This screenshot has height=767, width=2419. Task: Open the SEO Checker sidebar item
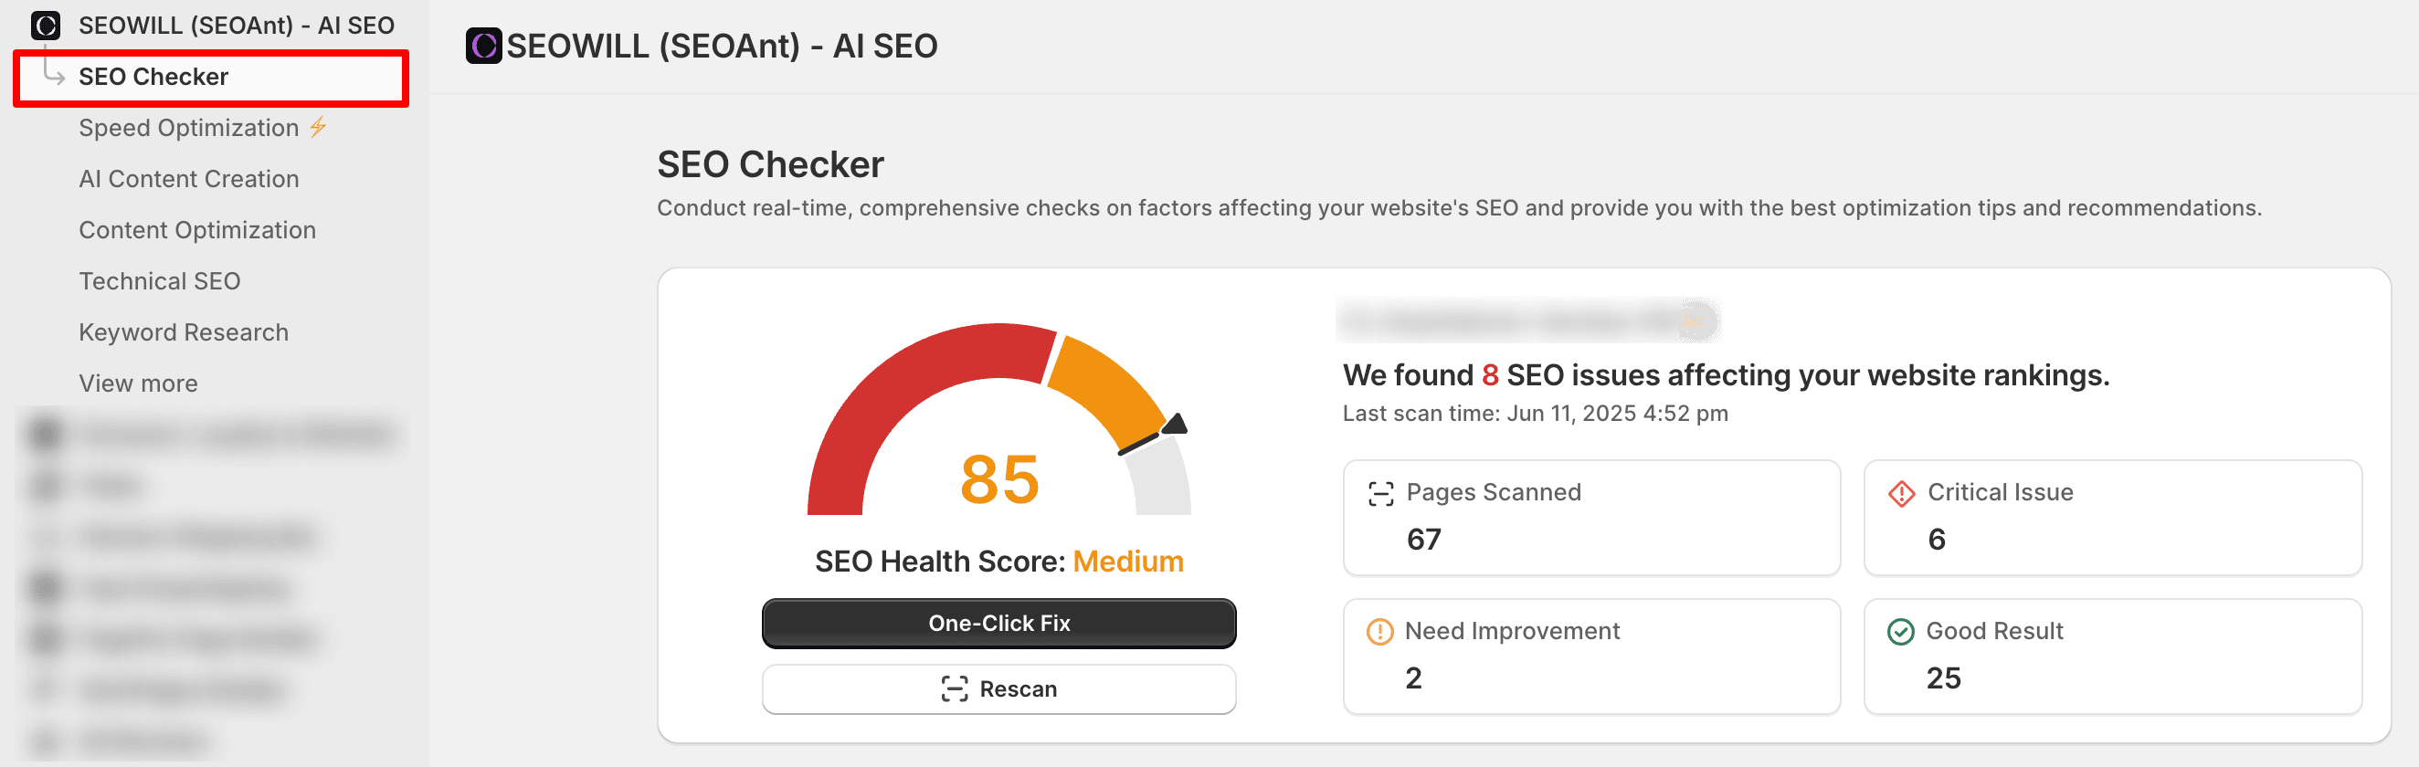(x=153, y=77)
